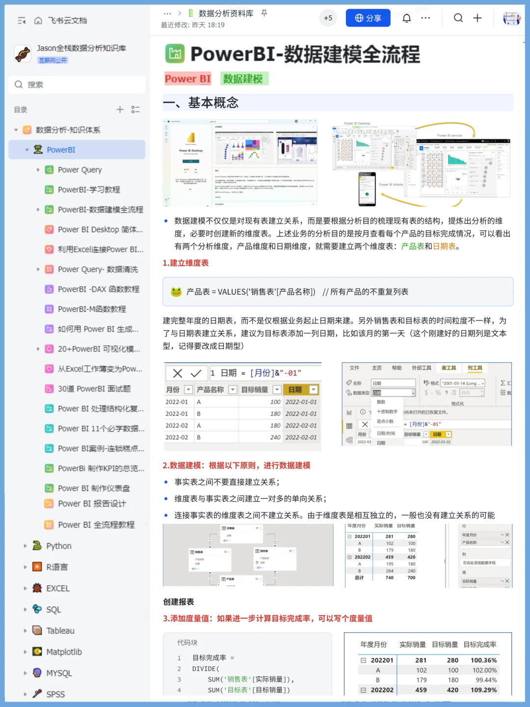Open the PowerBI-学习教程 page
The image size is (530, 707).
point(89,190)
